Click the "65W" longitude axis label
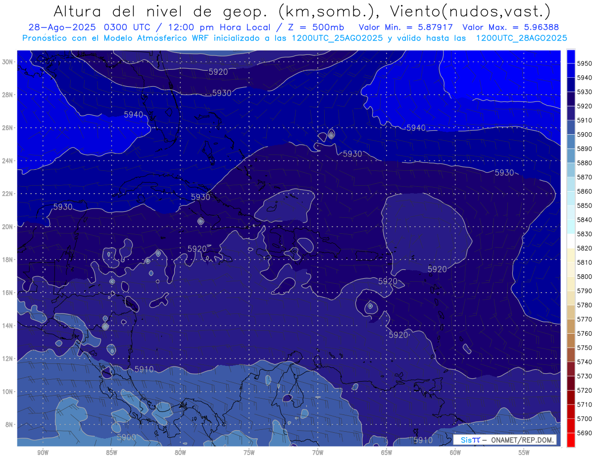Screen dimensions: 594x459 tap(387, 453)
